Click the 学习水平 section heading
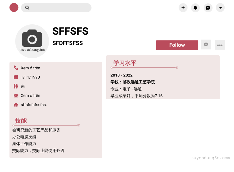The image size is (234, 172). (125, 63)
